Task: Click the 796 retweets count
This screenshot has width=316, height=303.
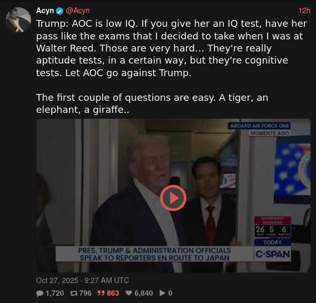Action: [85, 293]
